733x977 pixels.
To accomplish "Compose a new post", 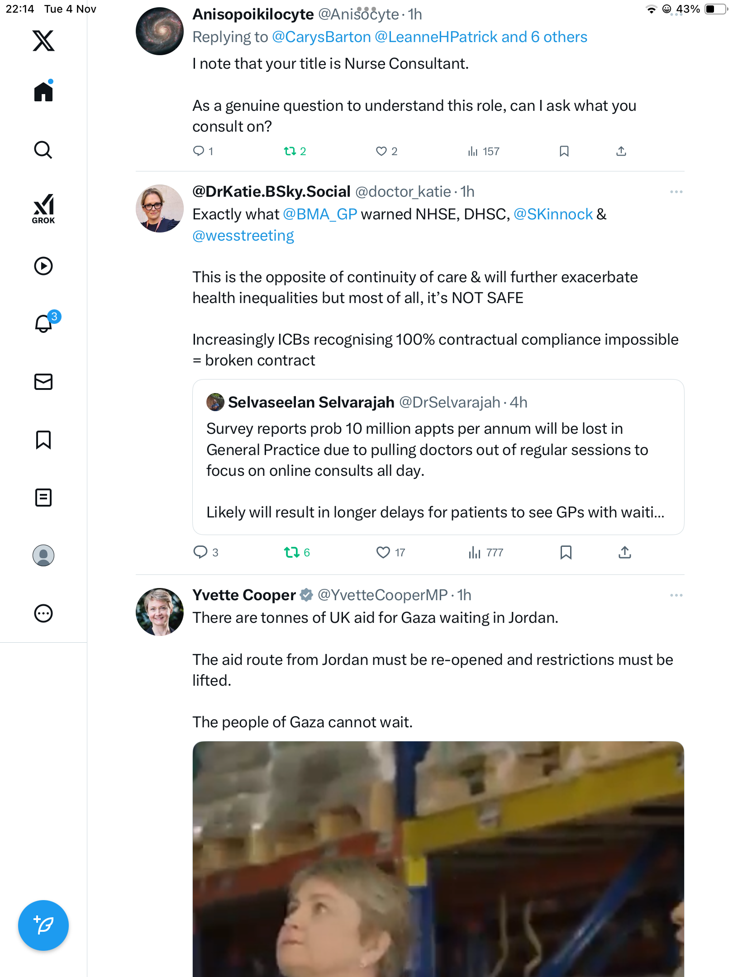I will click(43, 925).
